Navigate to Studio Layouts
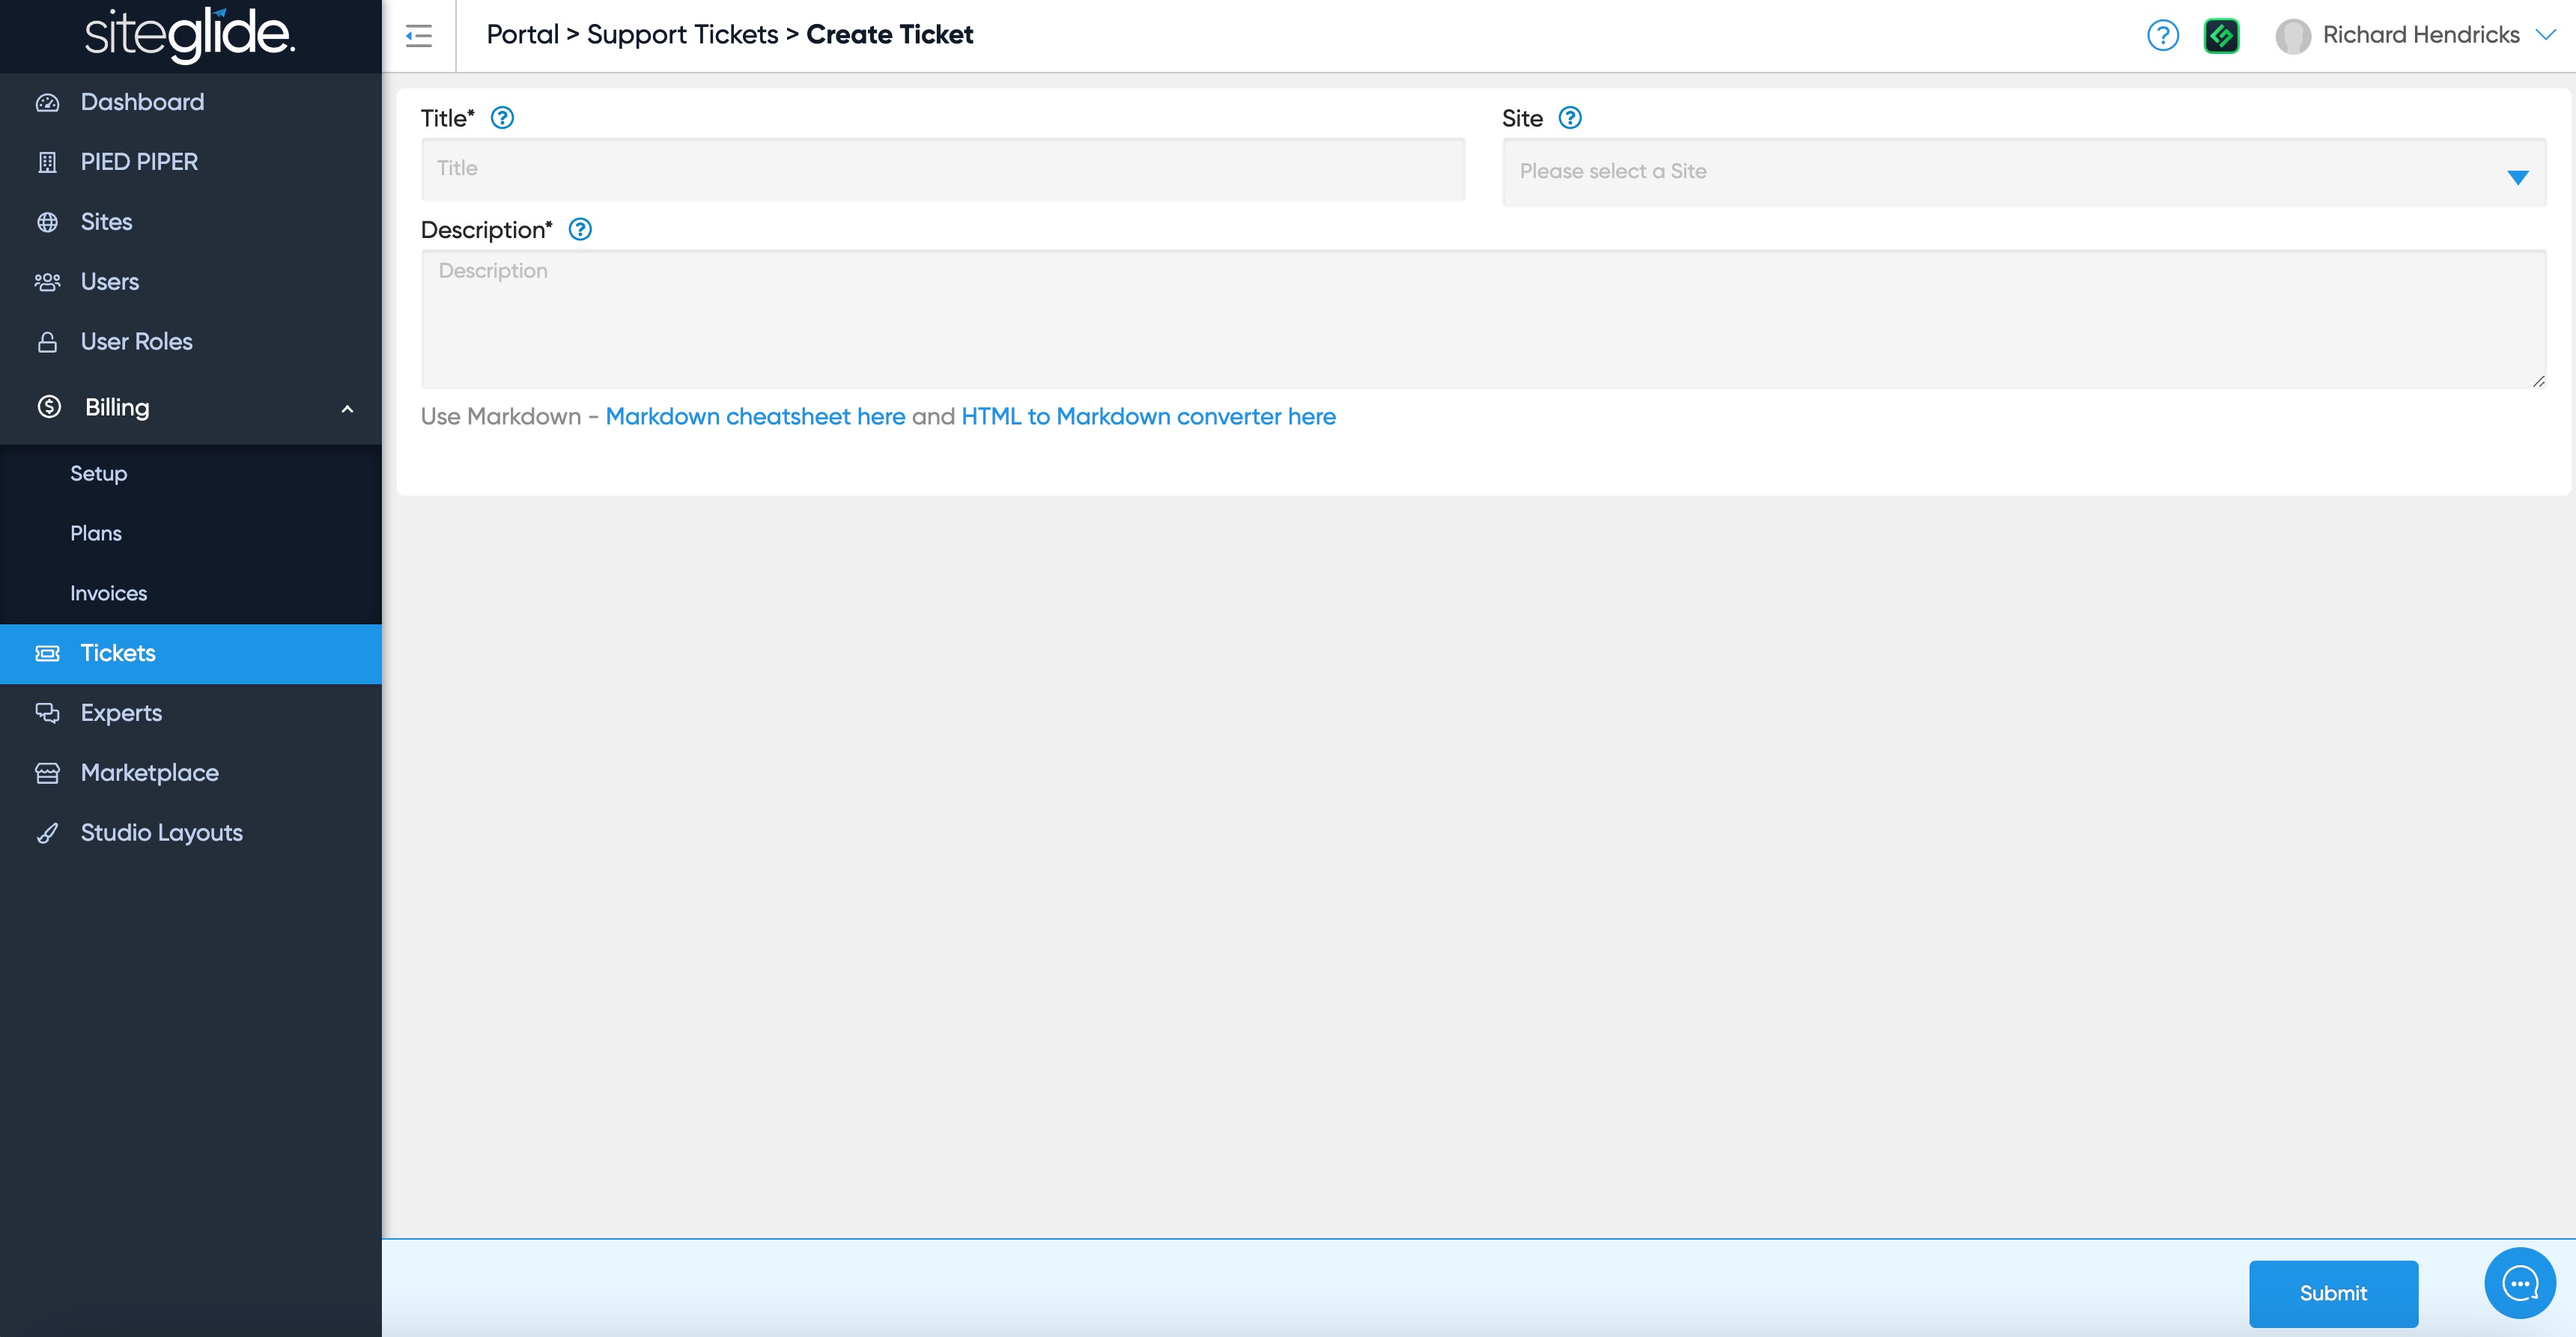The width and height of the screenshot is (2576, 1337). pos(161,833)
